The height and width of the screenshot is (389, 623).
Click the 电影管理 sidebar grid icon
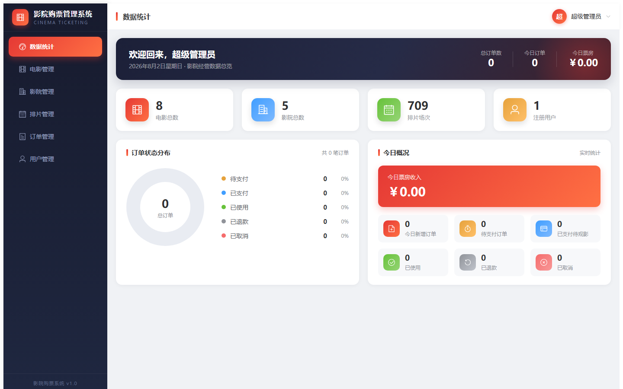[22, 69]
